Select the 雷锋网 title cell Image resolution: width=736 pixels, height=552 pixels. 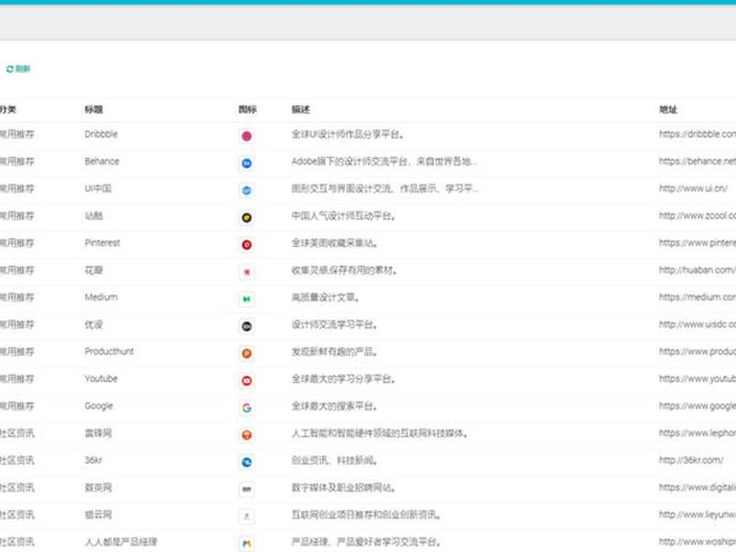point(98,432)
